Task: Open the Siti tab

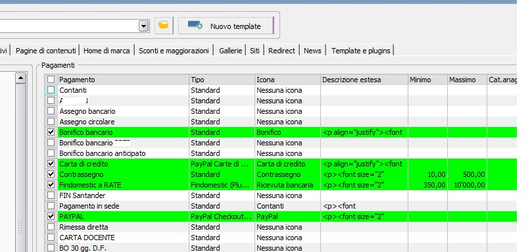Action: pos(254,51)
